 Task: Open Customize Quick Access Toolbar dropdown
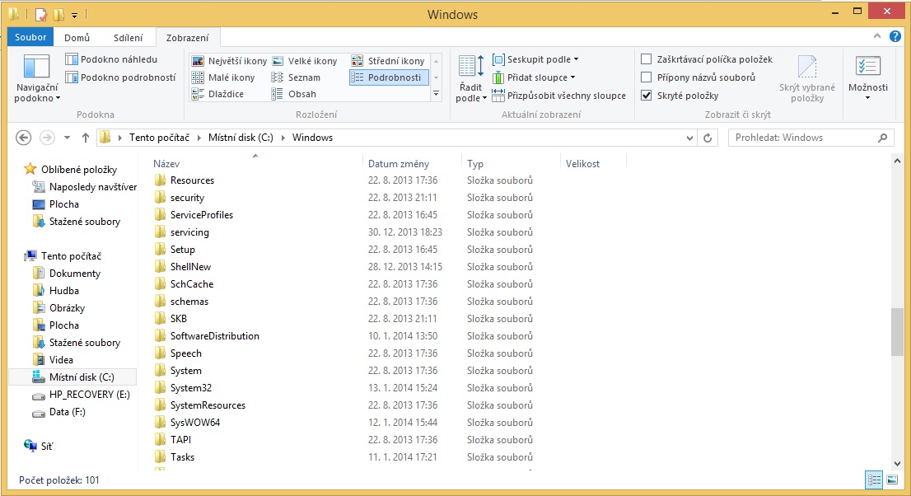74,15
